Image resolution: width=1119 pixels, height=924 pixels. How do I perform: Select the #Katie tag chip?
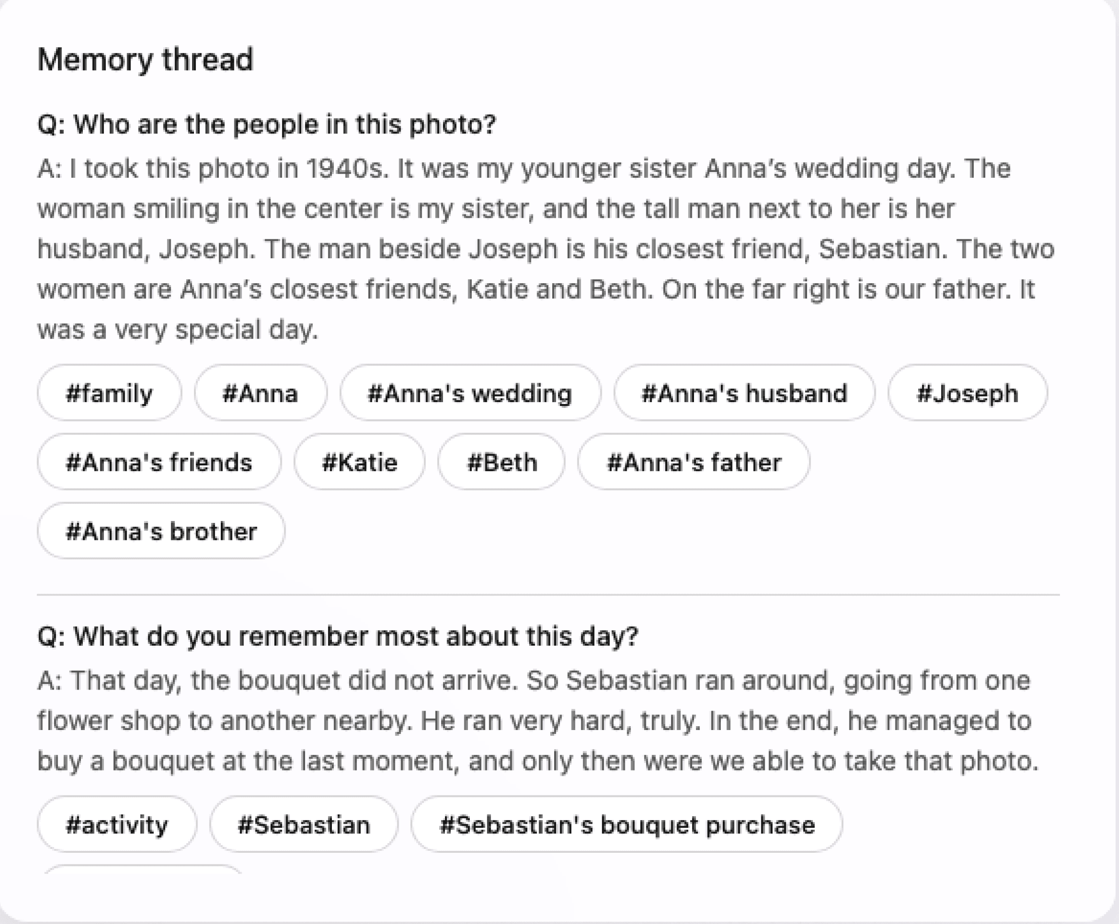[360, 462]
